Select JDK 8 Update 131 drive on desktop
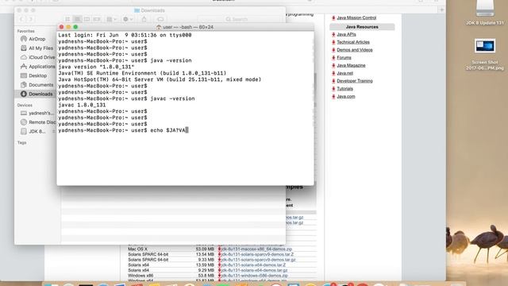 (485, 13)
